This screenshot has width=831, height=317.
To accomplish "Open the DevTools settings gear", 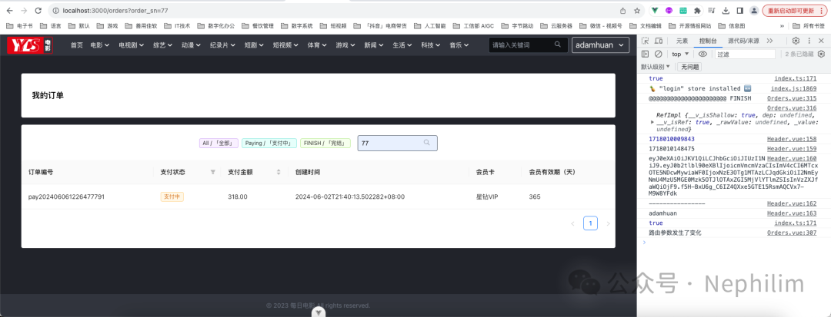I will (x=796, y=41).
